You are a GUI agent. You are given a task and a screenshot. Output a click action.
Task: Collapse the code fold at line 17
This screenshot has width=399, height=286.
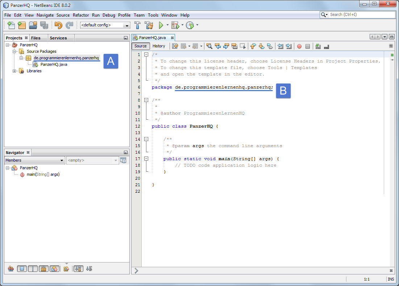point(146,159)
